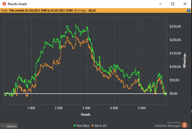The width and height of the screenshot is (192, 129).
Task: Click the 5 000 hands axis label
Action: pyautogui.click(x=142, y=108)
